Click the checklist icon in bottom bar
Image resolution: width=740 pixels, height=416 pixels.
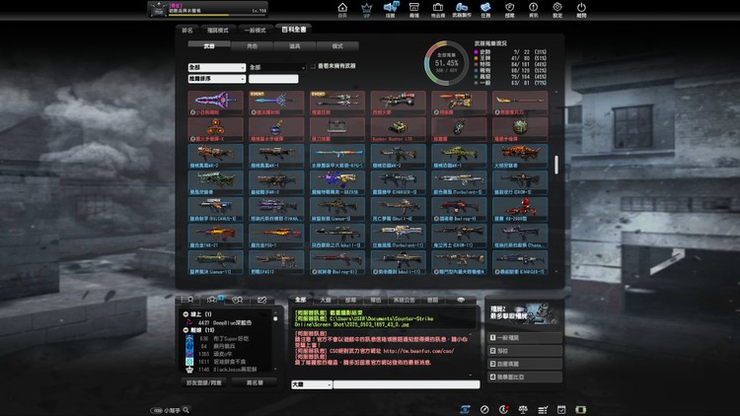point(543,409)
